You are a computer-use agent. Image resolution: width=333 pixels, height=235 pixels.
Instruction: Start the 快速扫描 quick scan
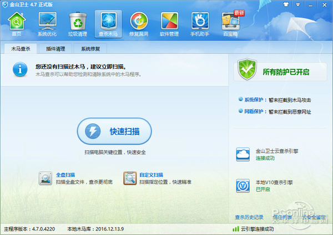(x=114, y=131)
